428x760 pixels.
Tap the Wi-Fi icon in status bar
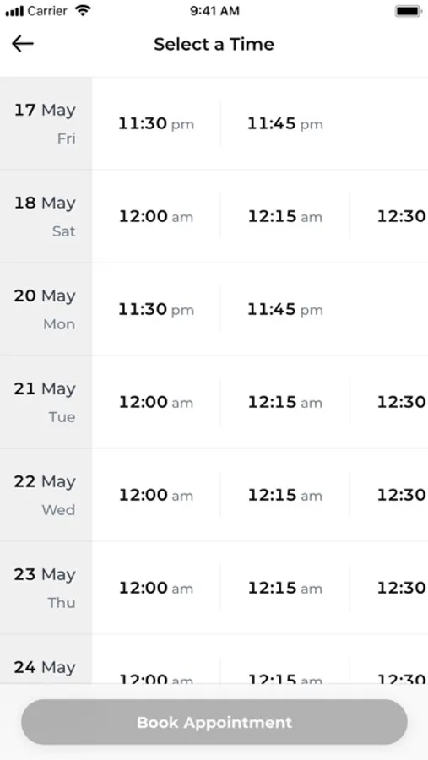click(83, 11)
